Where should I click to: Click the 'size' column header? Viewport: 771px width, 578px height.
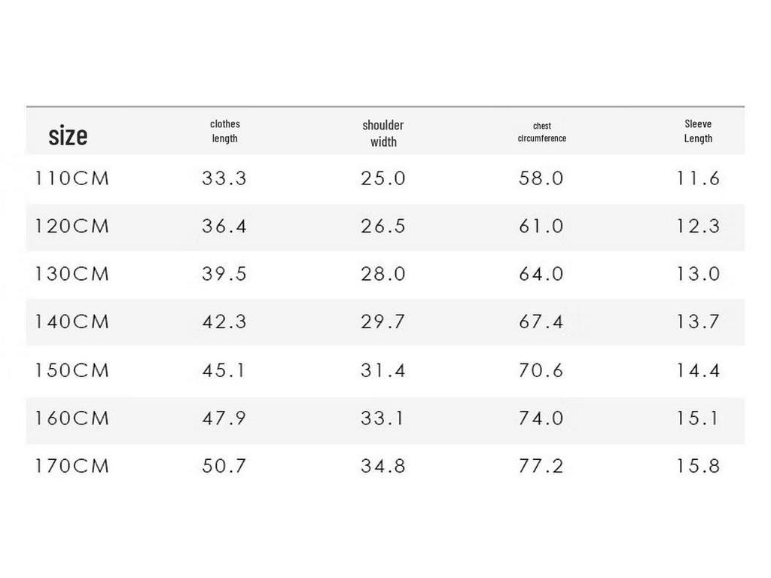68,135
